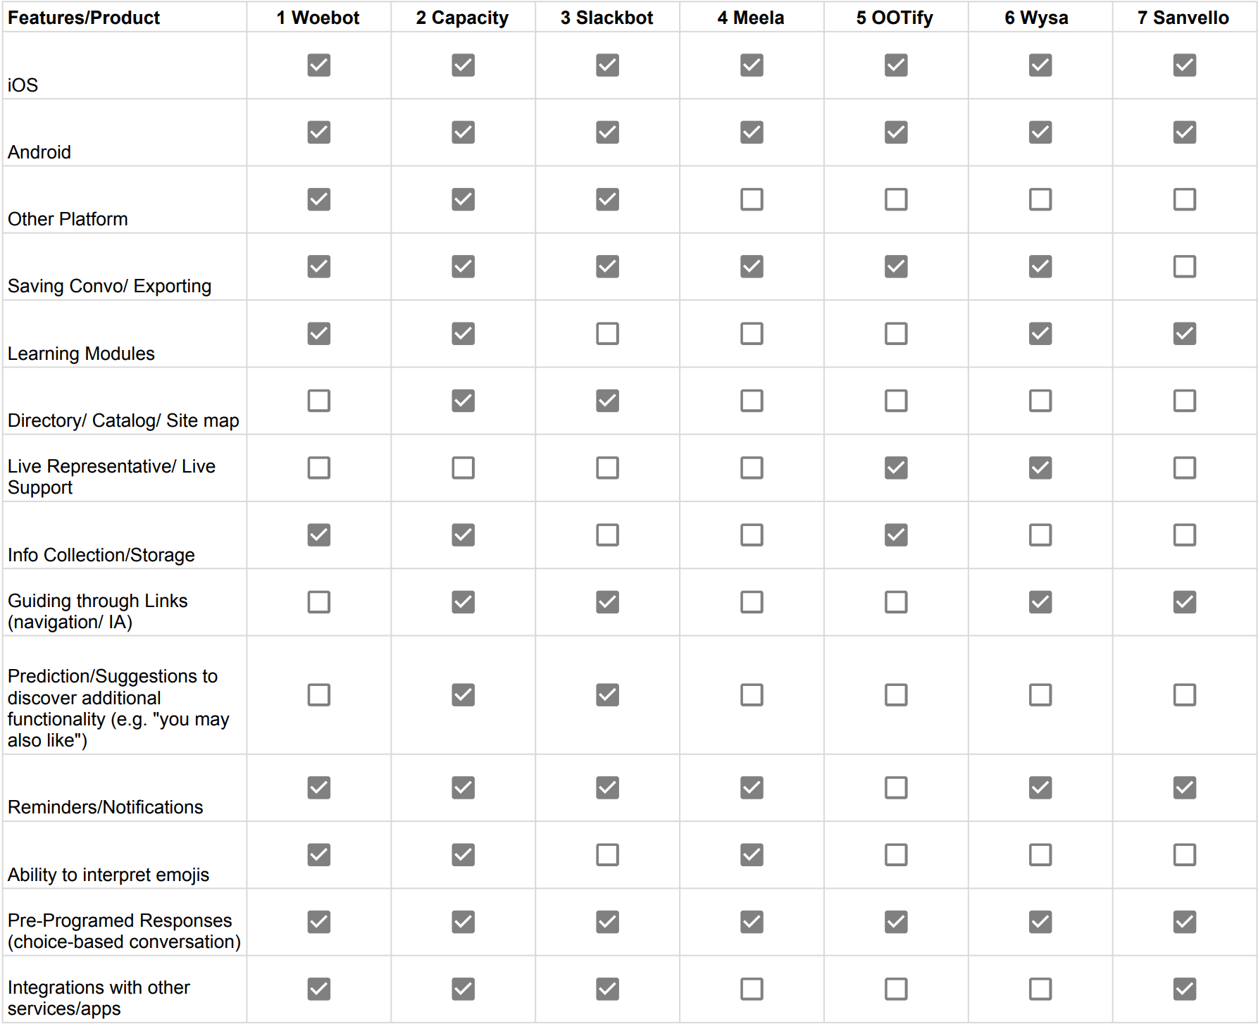Click the Learning Modules row label
The image size is (1258, 1024).
pos(81,354)
